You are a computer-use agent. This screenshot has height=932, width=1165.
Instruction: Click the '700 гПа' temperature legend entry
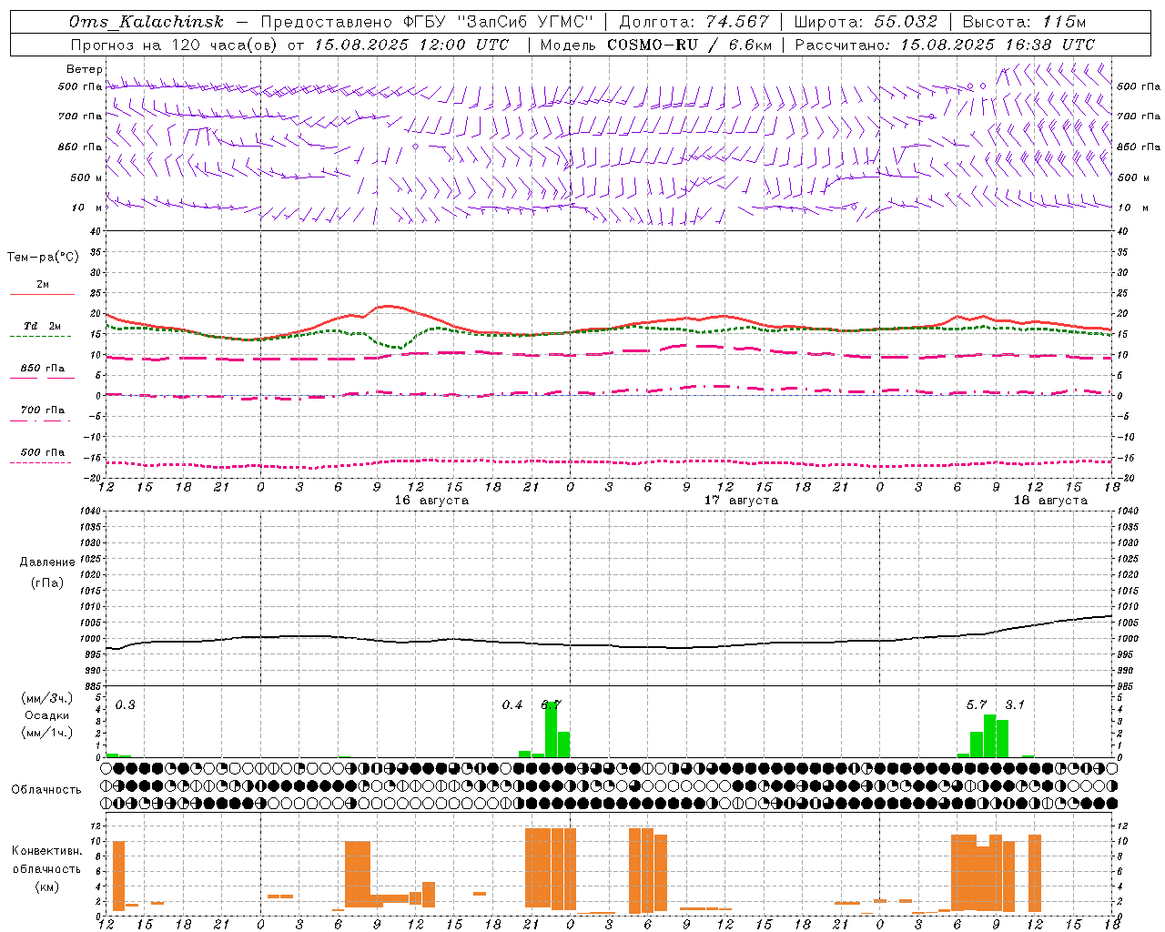pos(42,410)
